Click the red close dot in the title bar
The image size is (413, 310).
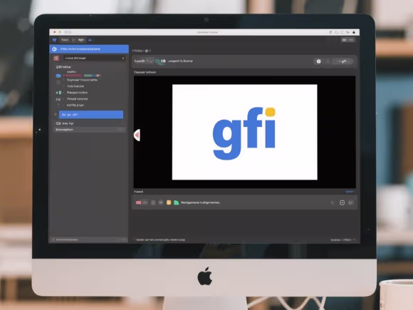(55, 32)
